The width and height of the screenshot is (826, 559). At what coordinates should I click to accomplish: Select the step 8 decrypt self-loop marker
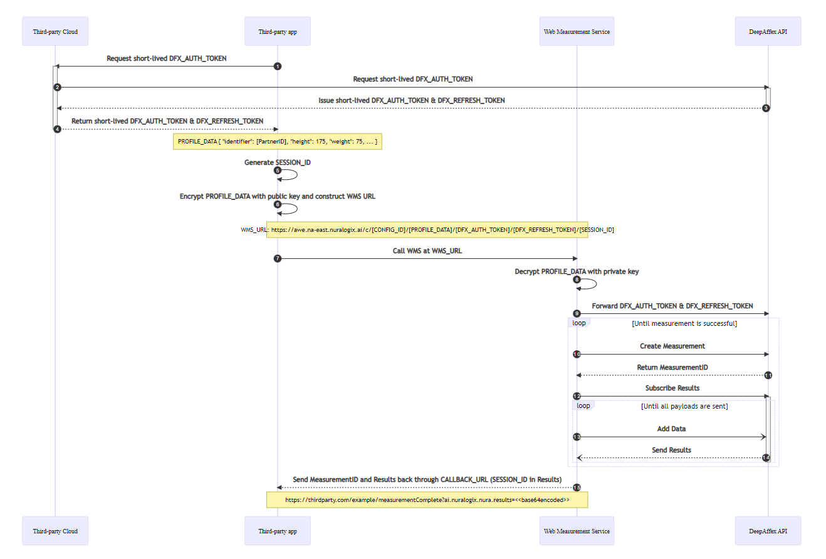(577, 279)
